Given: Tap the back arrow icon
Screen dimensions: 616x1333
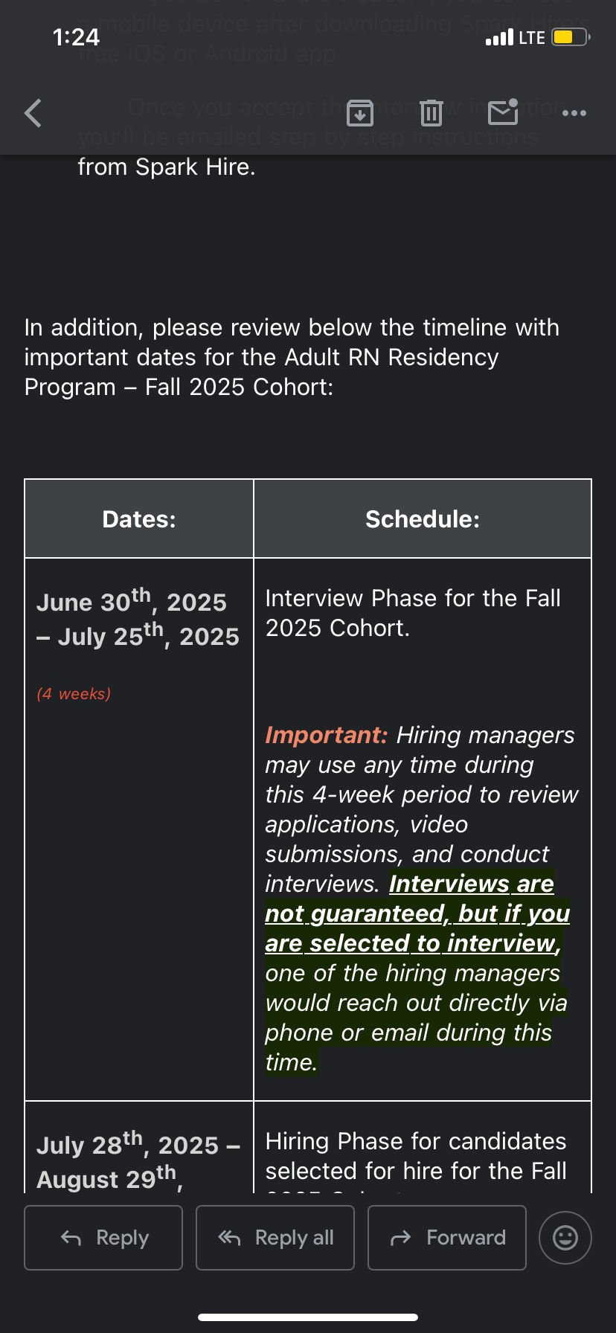Looking at the screenshot, I should [x=33, y=113].
